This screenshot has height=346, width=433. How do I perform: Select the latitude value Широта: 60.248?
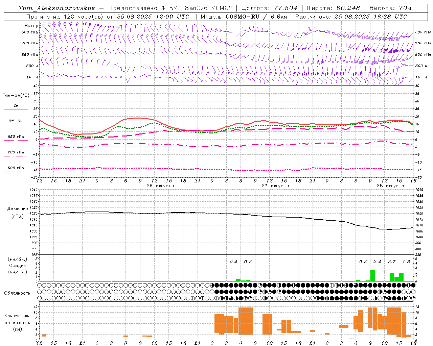tap(334, 8)
